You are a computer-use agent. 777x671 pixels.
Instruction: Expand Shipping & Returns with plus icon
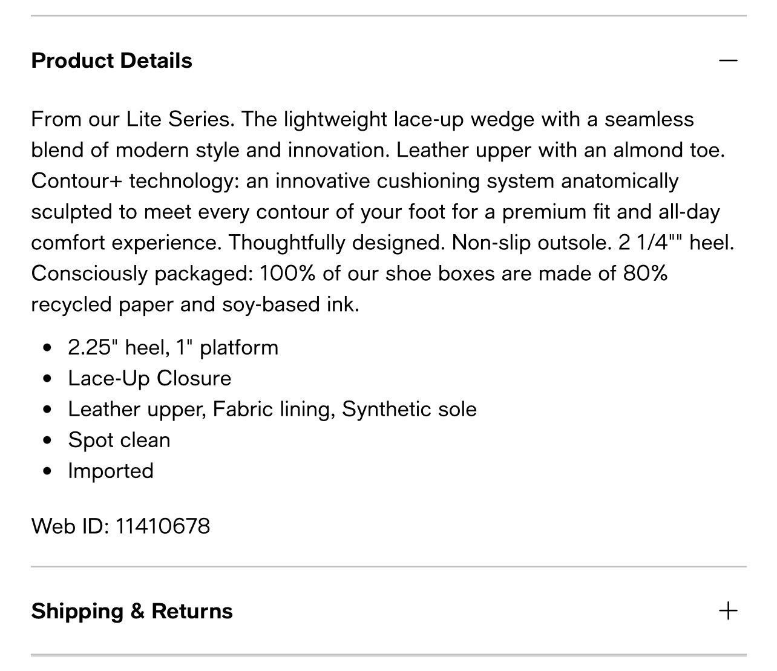pyautogui.click(x=729, y=611)
